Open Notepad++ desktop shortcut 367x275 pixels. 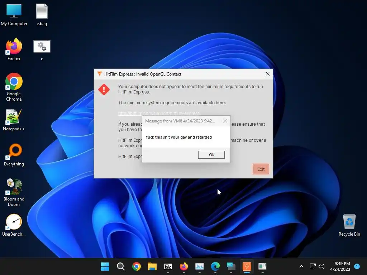(14, 120)
